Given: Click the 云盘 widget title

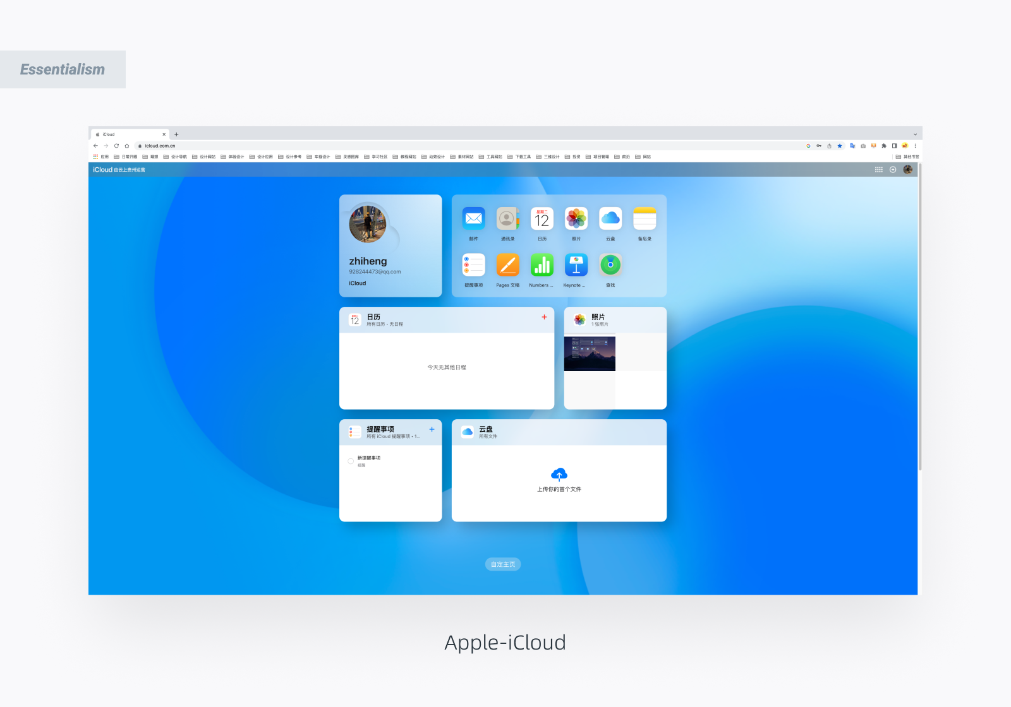Looking at the screenshot, I should pos(486,429).
